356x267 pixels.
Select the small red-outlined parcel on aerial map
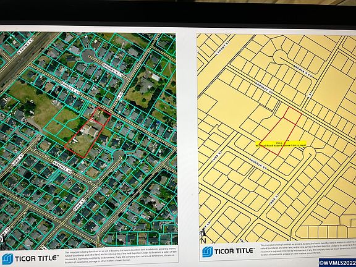[101, 116]
